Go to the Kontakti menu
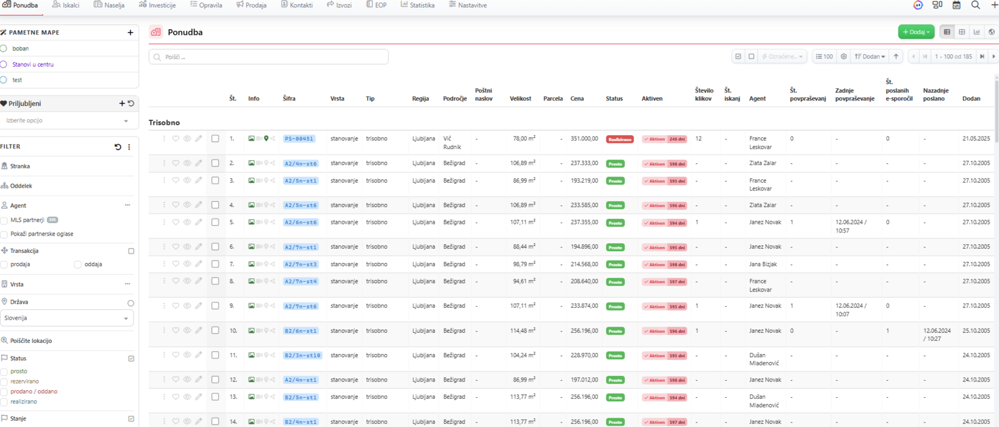The image size is (999, 427). (x=297, y=5)
